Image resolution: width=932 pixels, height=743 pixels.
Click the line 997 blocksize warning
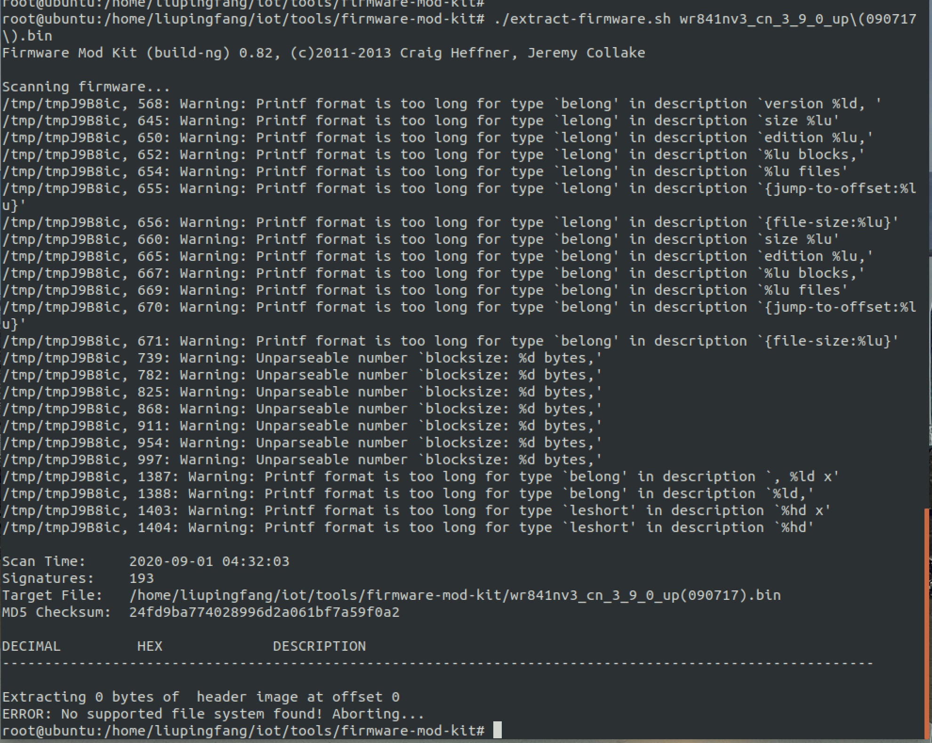tap(302, 460)
